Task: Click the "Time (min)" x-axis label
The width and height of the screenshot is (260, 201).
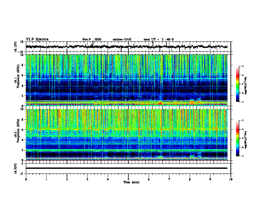Action: click(131, 182)
